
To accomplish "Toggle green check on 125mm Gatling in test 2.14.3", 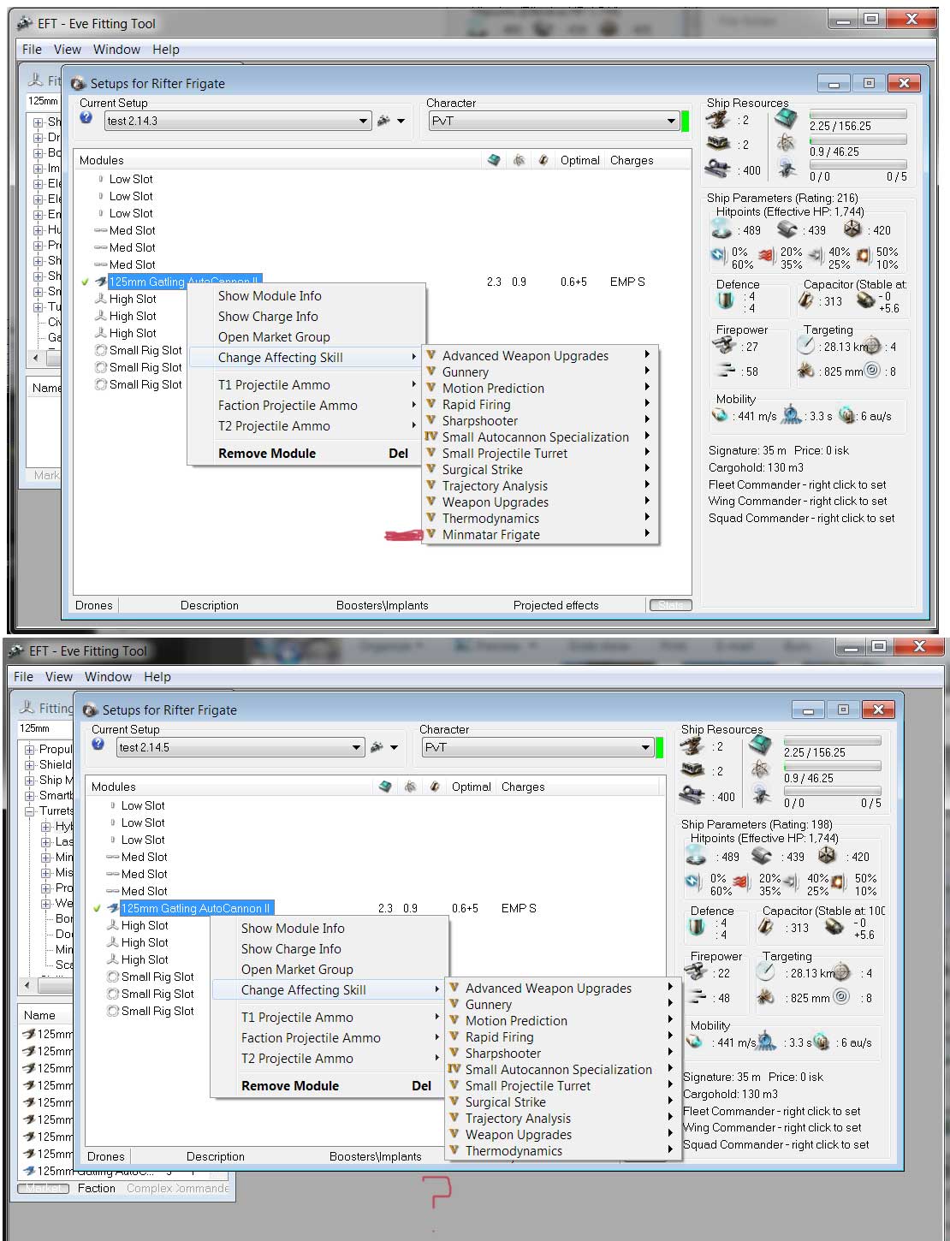I will [x=86, y=282].
